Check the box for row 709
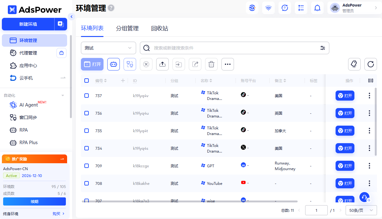This screenshot has width=382, height=219. tap(87, 166)
